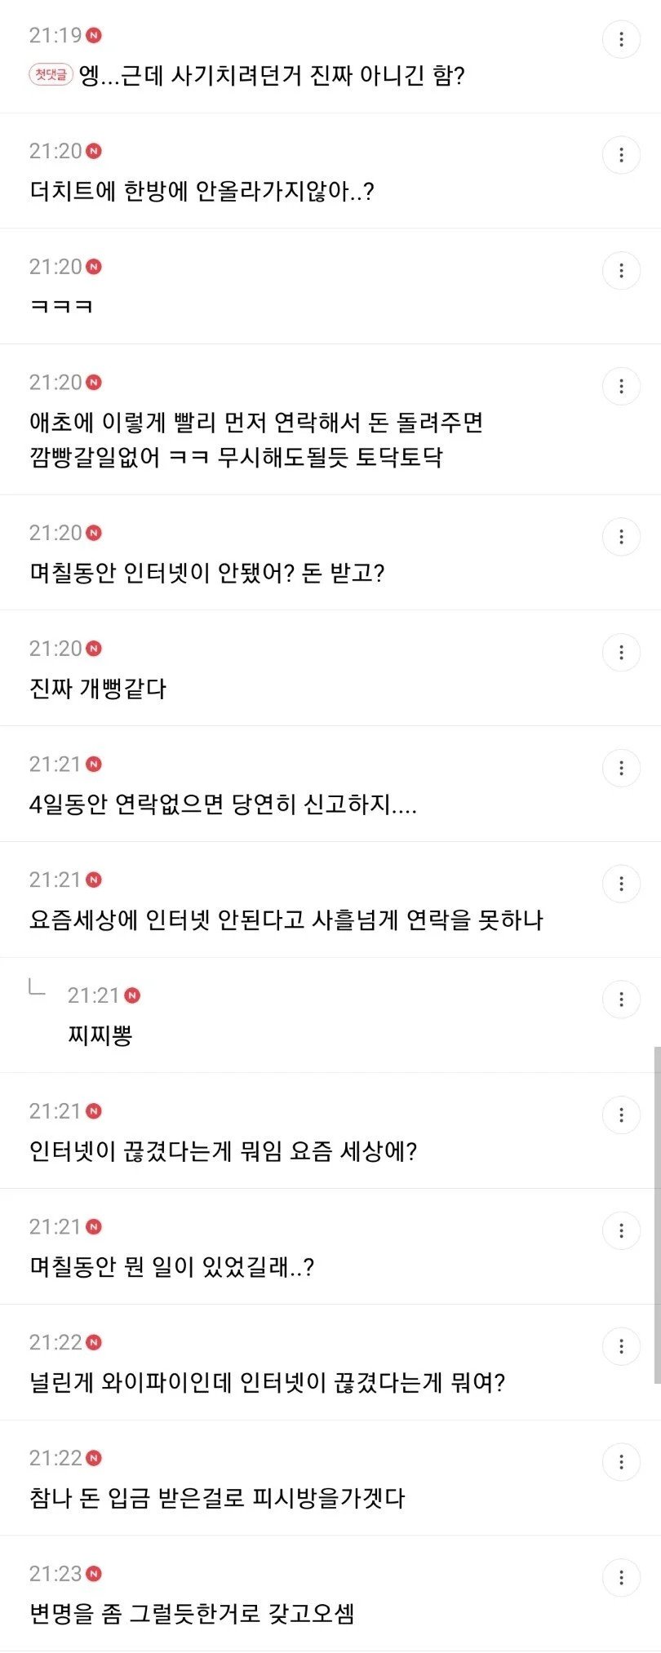Open options for the '며칠동안 인터넷이 안됐어' comment

621,537
